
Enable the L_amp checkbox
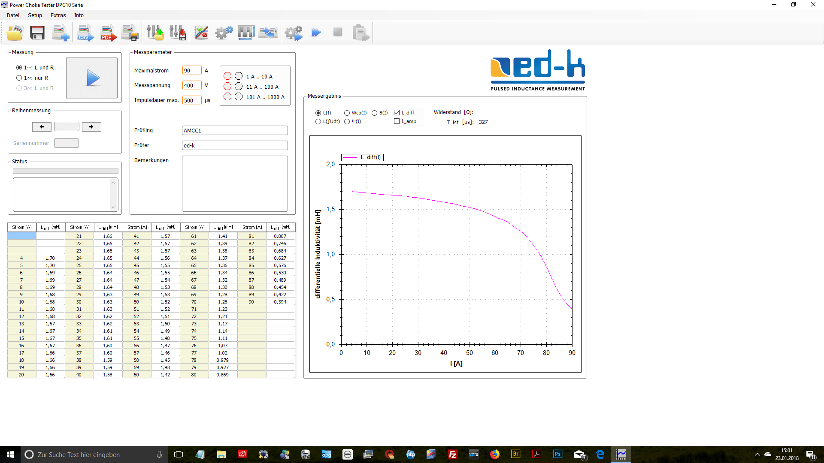(397, 121)
